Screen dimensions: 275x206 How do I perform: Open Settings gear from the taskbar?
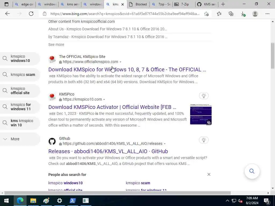click(59, 201)
